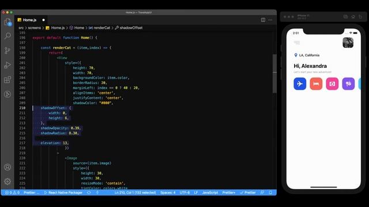Open the Source Control view
This screenshot has width=369, height=207.
[7, 51]
